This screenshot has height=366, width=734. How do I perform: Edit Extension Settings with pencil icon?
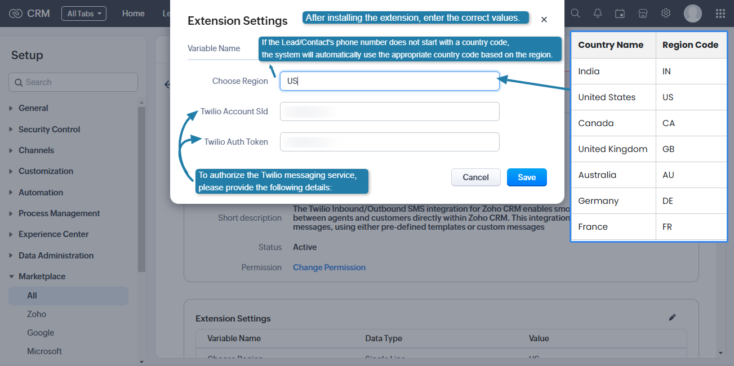672,318
